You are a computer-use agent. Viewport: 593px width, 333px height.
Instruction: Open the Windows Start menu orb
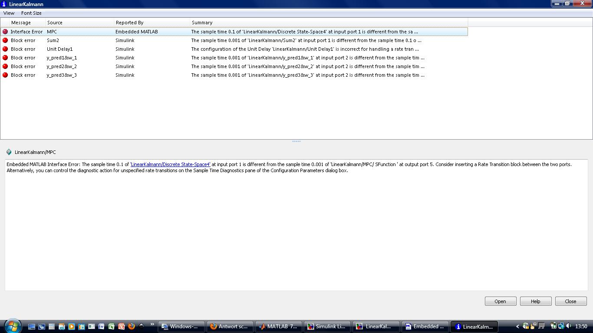(x=12, y=326)
